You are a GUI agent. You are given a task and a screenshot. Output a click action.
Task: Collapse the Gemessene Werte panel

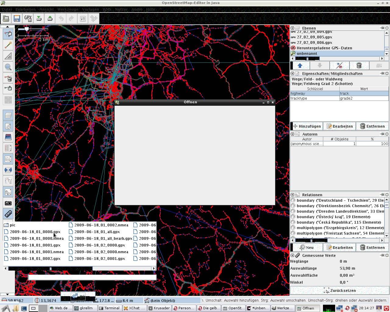tap(292, 255)
